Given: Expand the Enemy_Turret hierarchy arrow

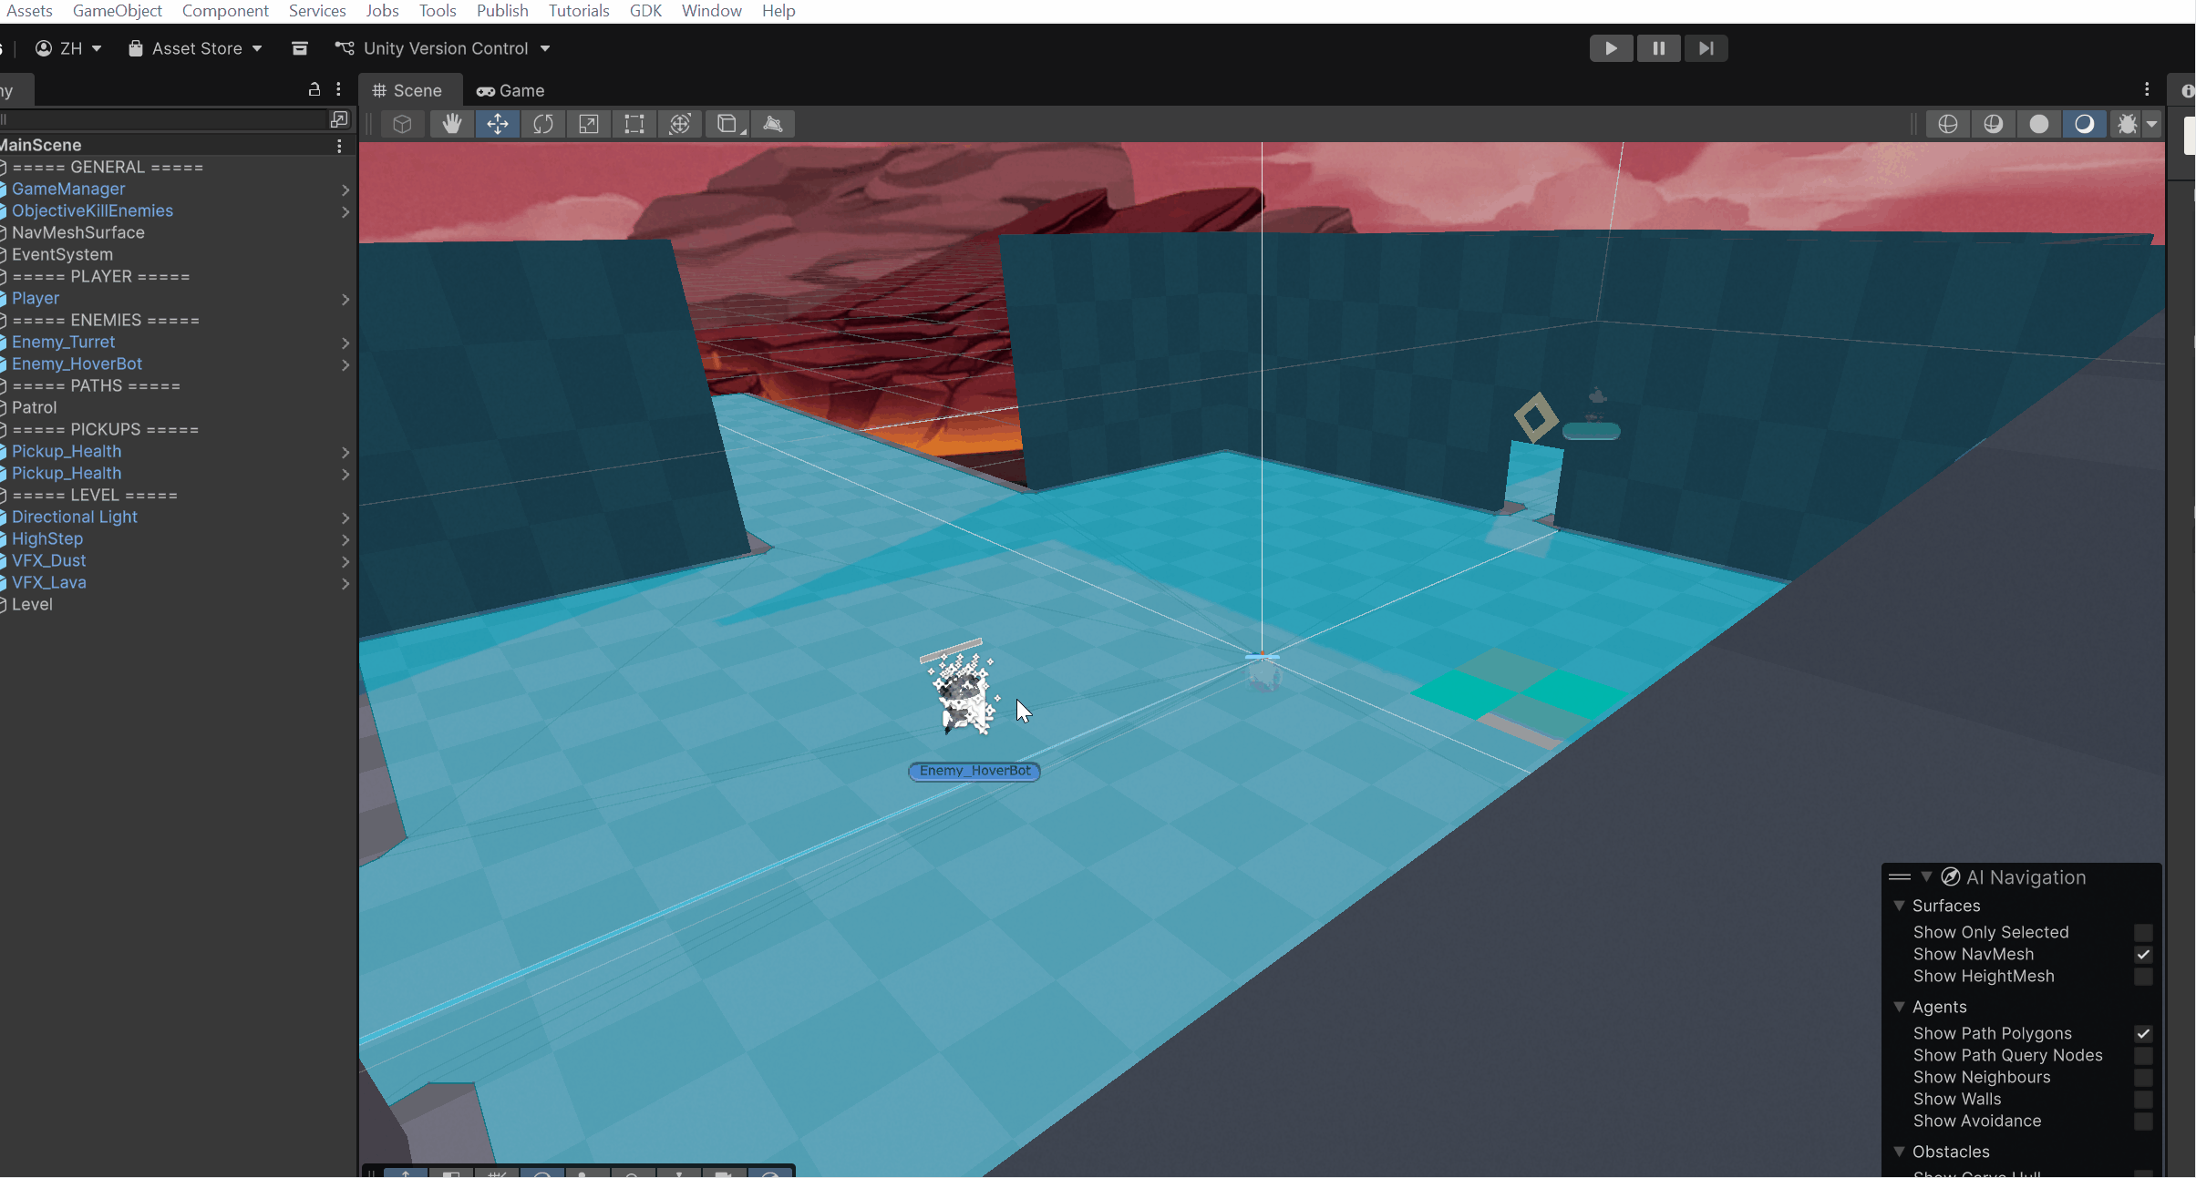Looking at the screenshot, I should click(x=346, y=343).
